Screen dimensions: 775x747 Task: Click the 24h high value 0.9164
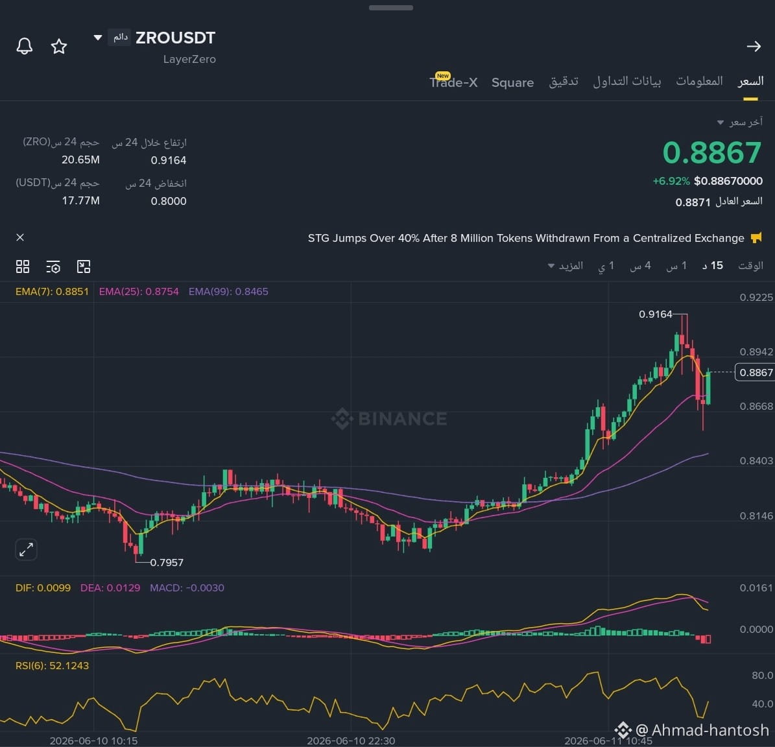[169, 160]
